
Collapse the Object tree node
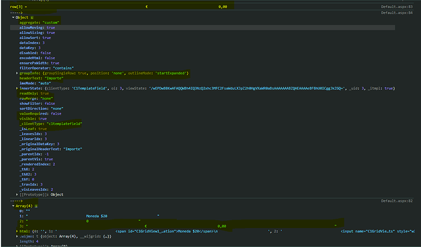pyautogui.click(x=13, y=18)
